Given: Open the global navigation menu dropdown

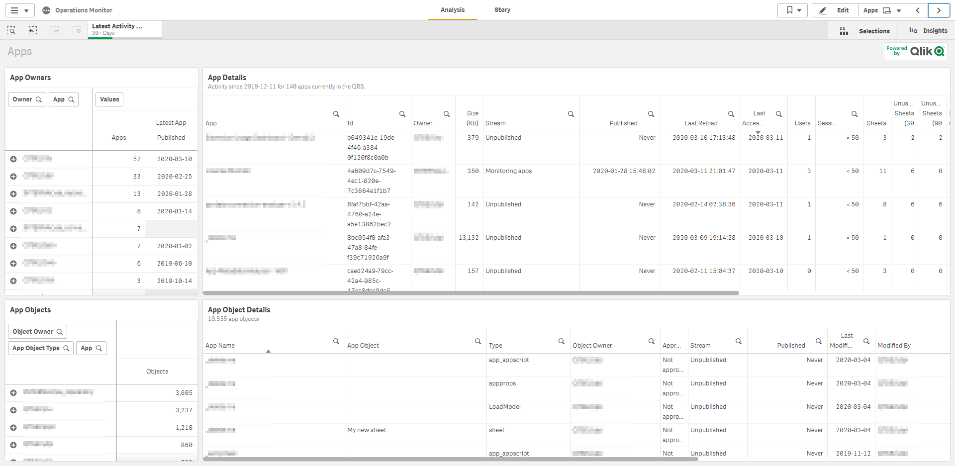Looking at the screenshot, I should click(20, 10).
